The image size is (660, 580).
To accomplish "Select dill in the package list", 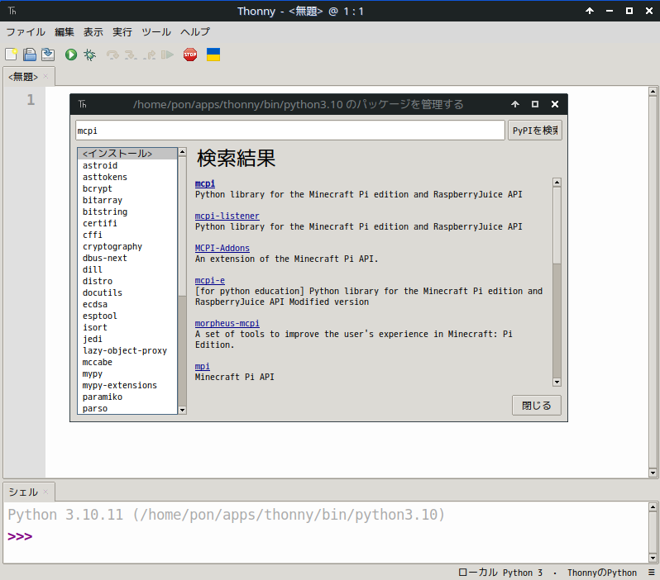I will click(x=127, y=269).
